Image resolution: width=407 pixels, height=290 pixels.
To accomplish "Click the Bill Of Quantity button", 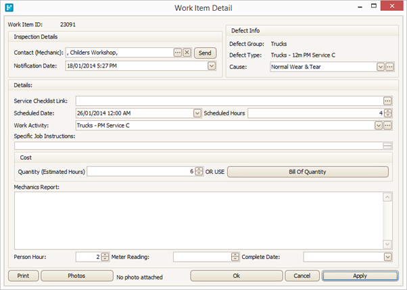I will [x=308, y=171].
